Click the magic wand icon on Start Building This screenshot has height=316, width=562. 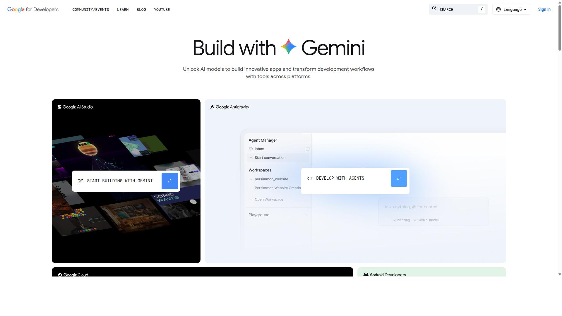click(80, 181)
